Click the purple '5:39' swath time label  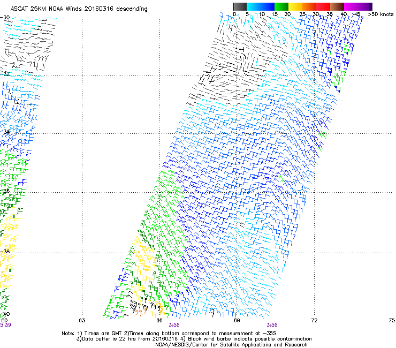[x=5, y=325]
